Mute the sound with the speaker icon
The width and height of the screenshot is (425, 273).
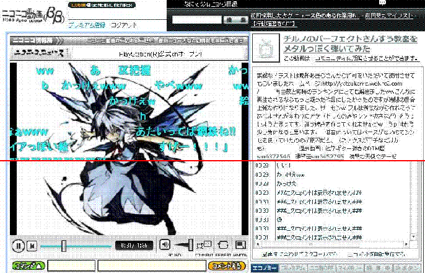click(x=164, y=245)
